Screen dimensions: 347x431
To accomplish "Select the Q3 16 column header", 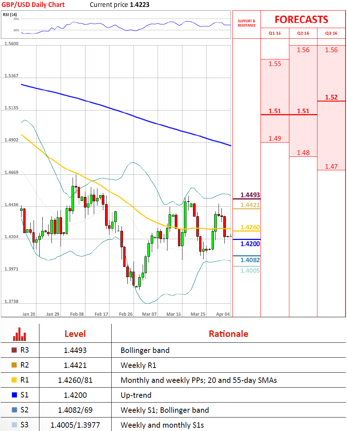I will coord(331,33).
